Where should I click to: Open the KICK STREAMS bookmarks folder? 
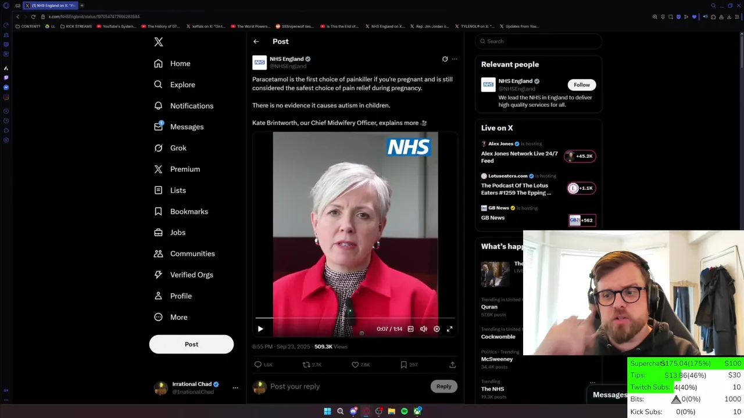click(76, 26)
